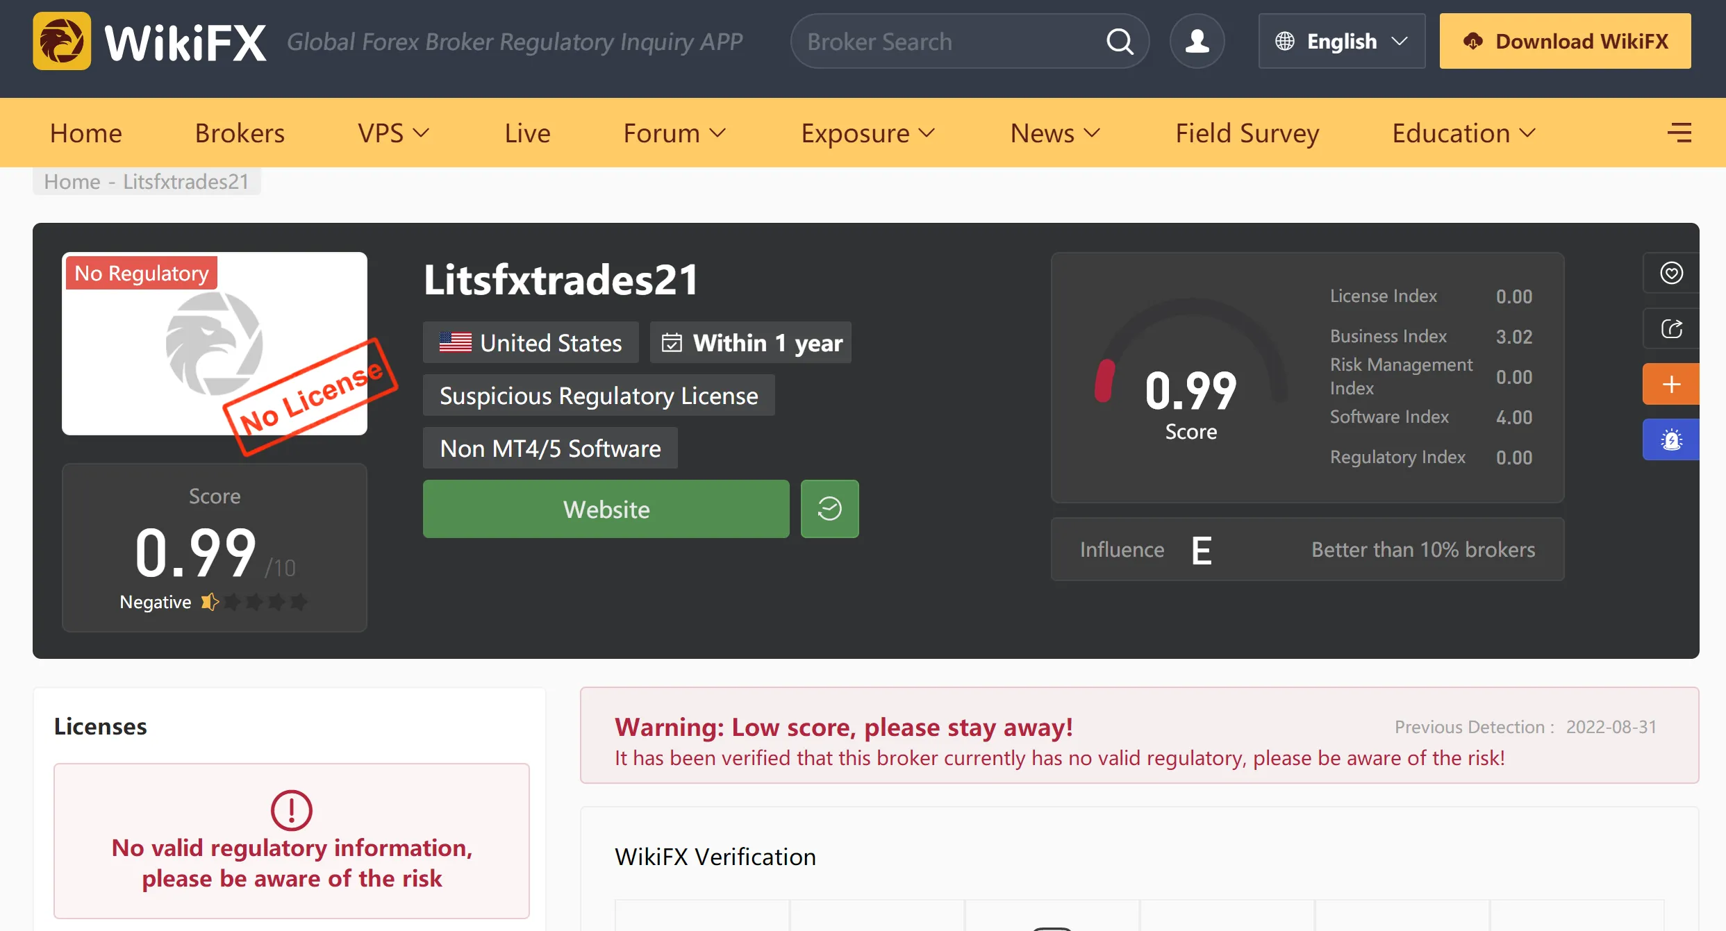Expand the Forum menu
The width and height of the screenshot is (1726, 931).
point(674,133)
